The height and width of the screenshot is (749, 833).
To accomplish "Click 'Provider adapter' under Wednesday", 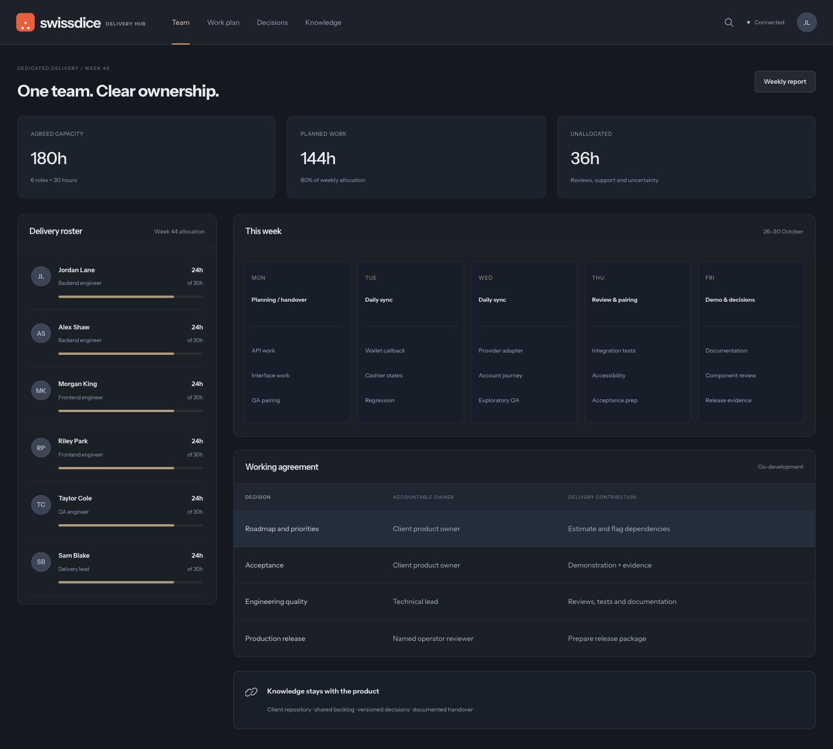I will tap(500, 351).
